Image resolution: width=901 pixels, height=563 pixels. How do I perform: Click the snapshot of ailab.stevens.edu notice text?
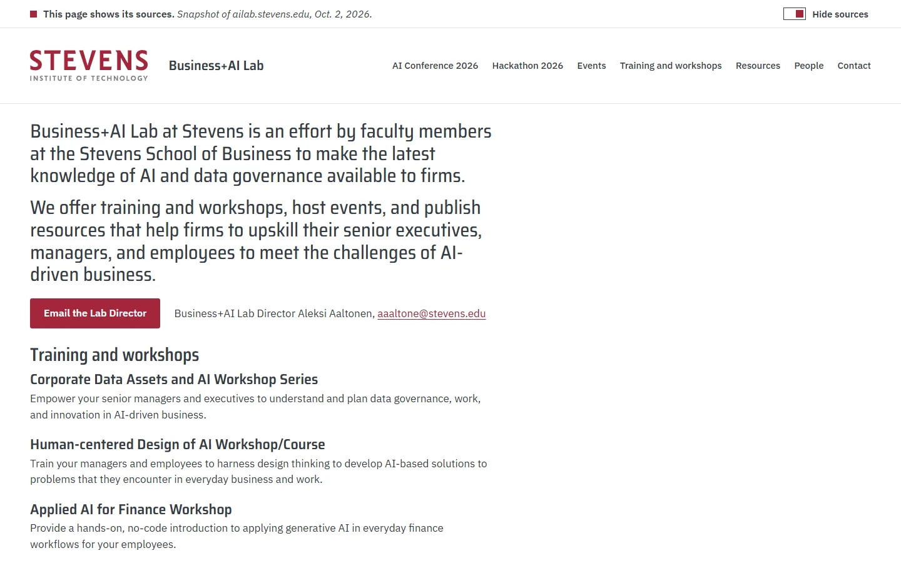(275, 14)
